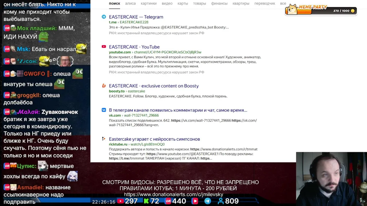Click the Telegram icon in status bar
Screen dimensions: 367x206
[208, 201]
